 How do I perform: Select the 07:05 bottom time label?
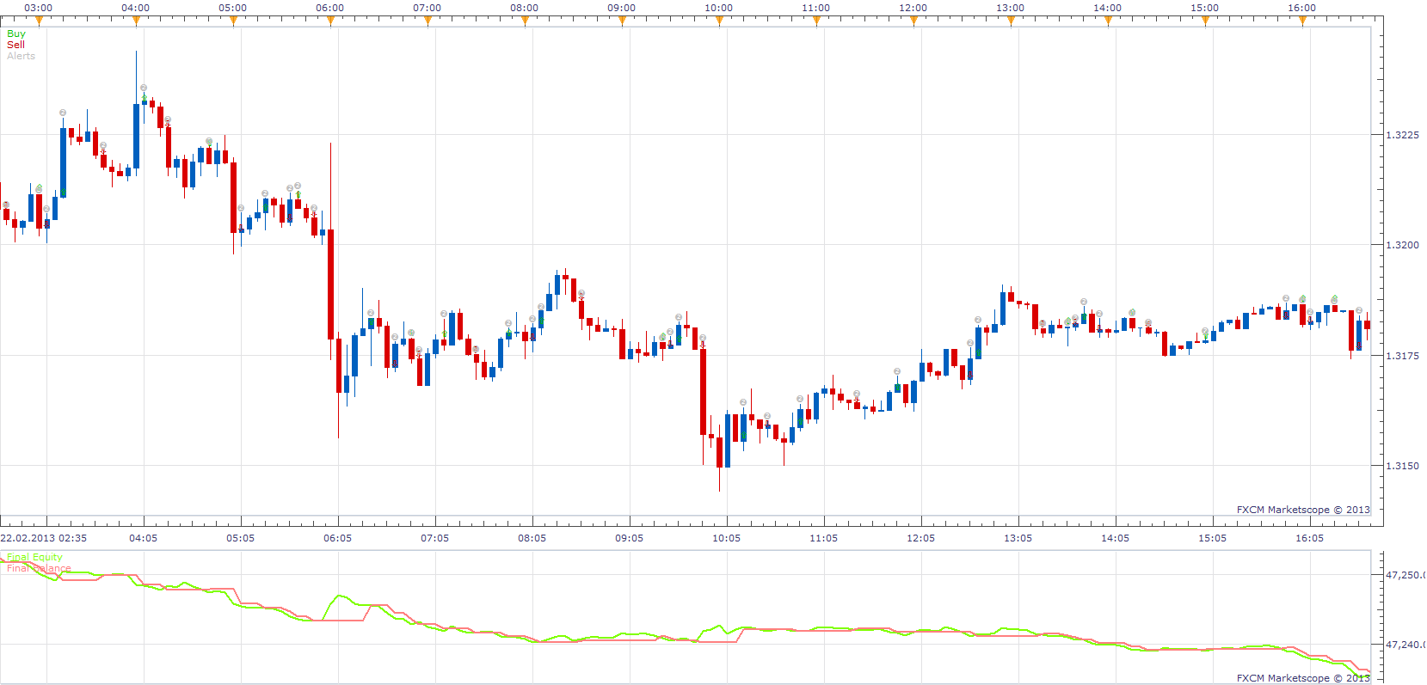(435, 538)
